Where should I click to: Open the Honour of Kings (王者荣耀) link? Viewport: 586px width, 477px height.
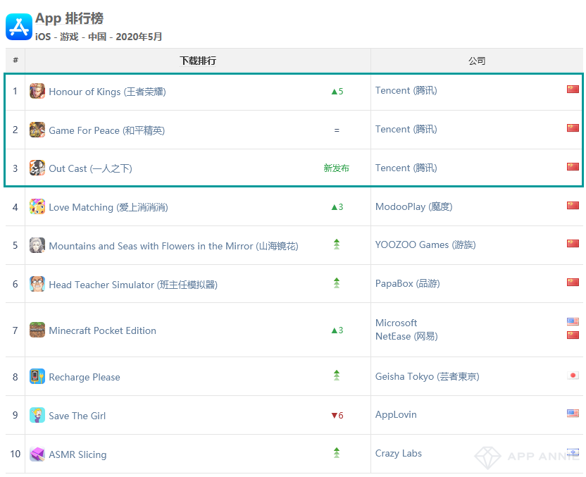(x=107, y=92)
